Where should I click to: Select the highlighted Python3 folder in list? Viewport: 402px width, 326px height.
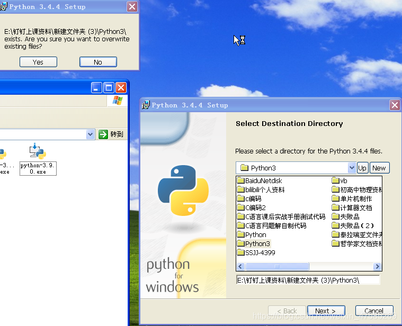pyautogui.click(x=254, y=243)
